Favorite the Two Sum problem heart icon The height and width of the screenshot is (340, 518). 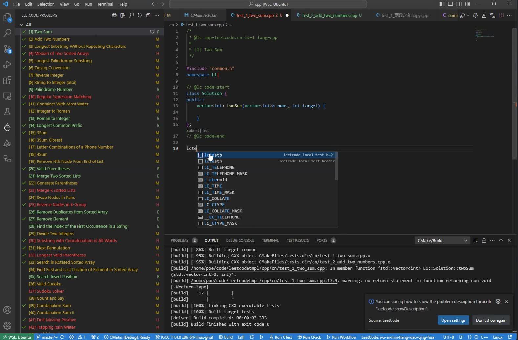tap(152, 32)
